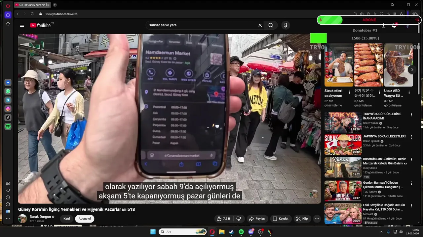Viewport: 423px width, 237px height.
Task: Take a snapshot with the camera icon
Action: (362, 14)
